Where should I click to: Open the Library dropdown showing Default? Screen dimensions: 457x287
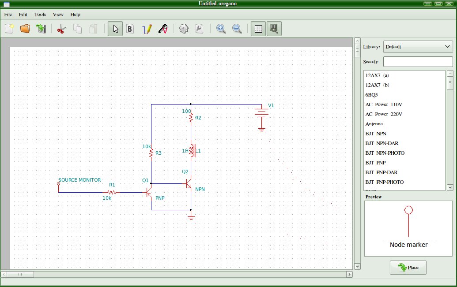tap(418, 46)
